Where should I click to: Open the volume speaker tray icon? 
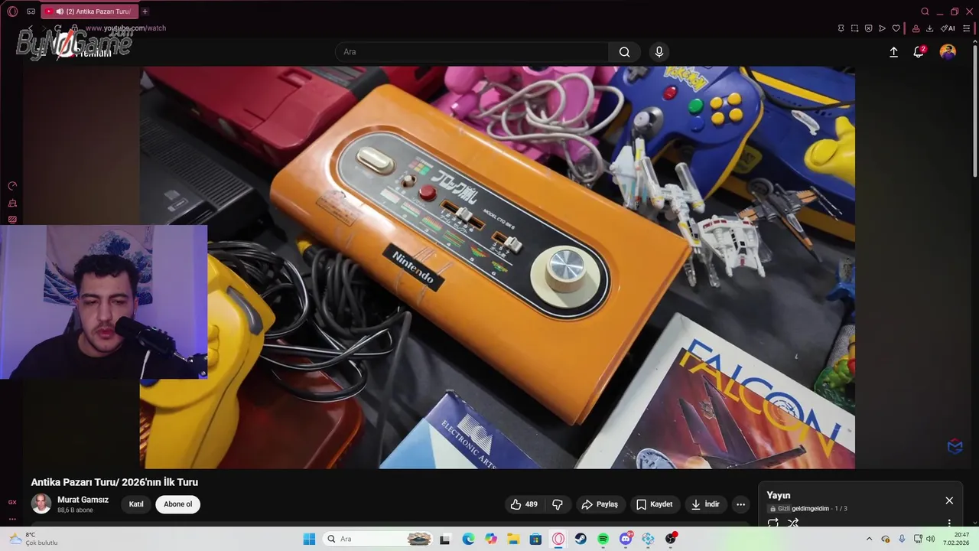click(931, 539)
